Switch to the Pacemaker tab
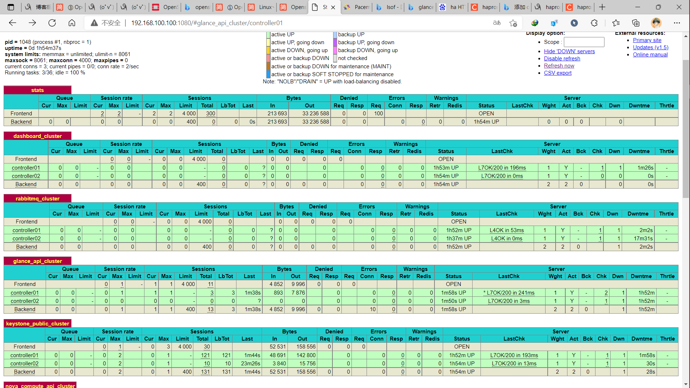The image size is (690, 388). (x=356, y=7)
